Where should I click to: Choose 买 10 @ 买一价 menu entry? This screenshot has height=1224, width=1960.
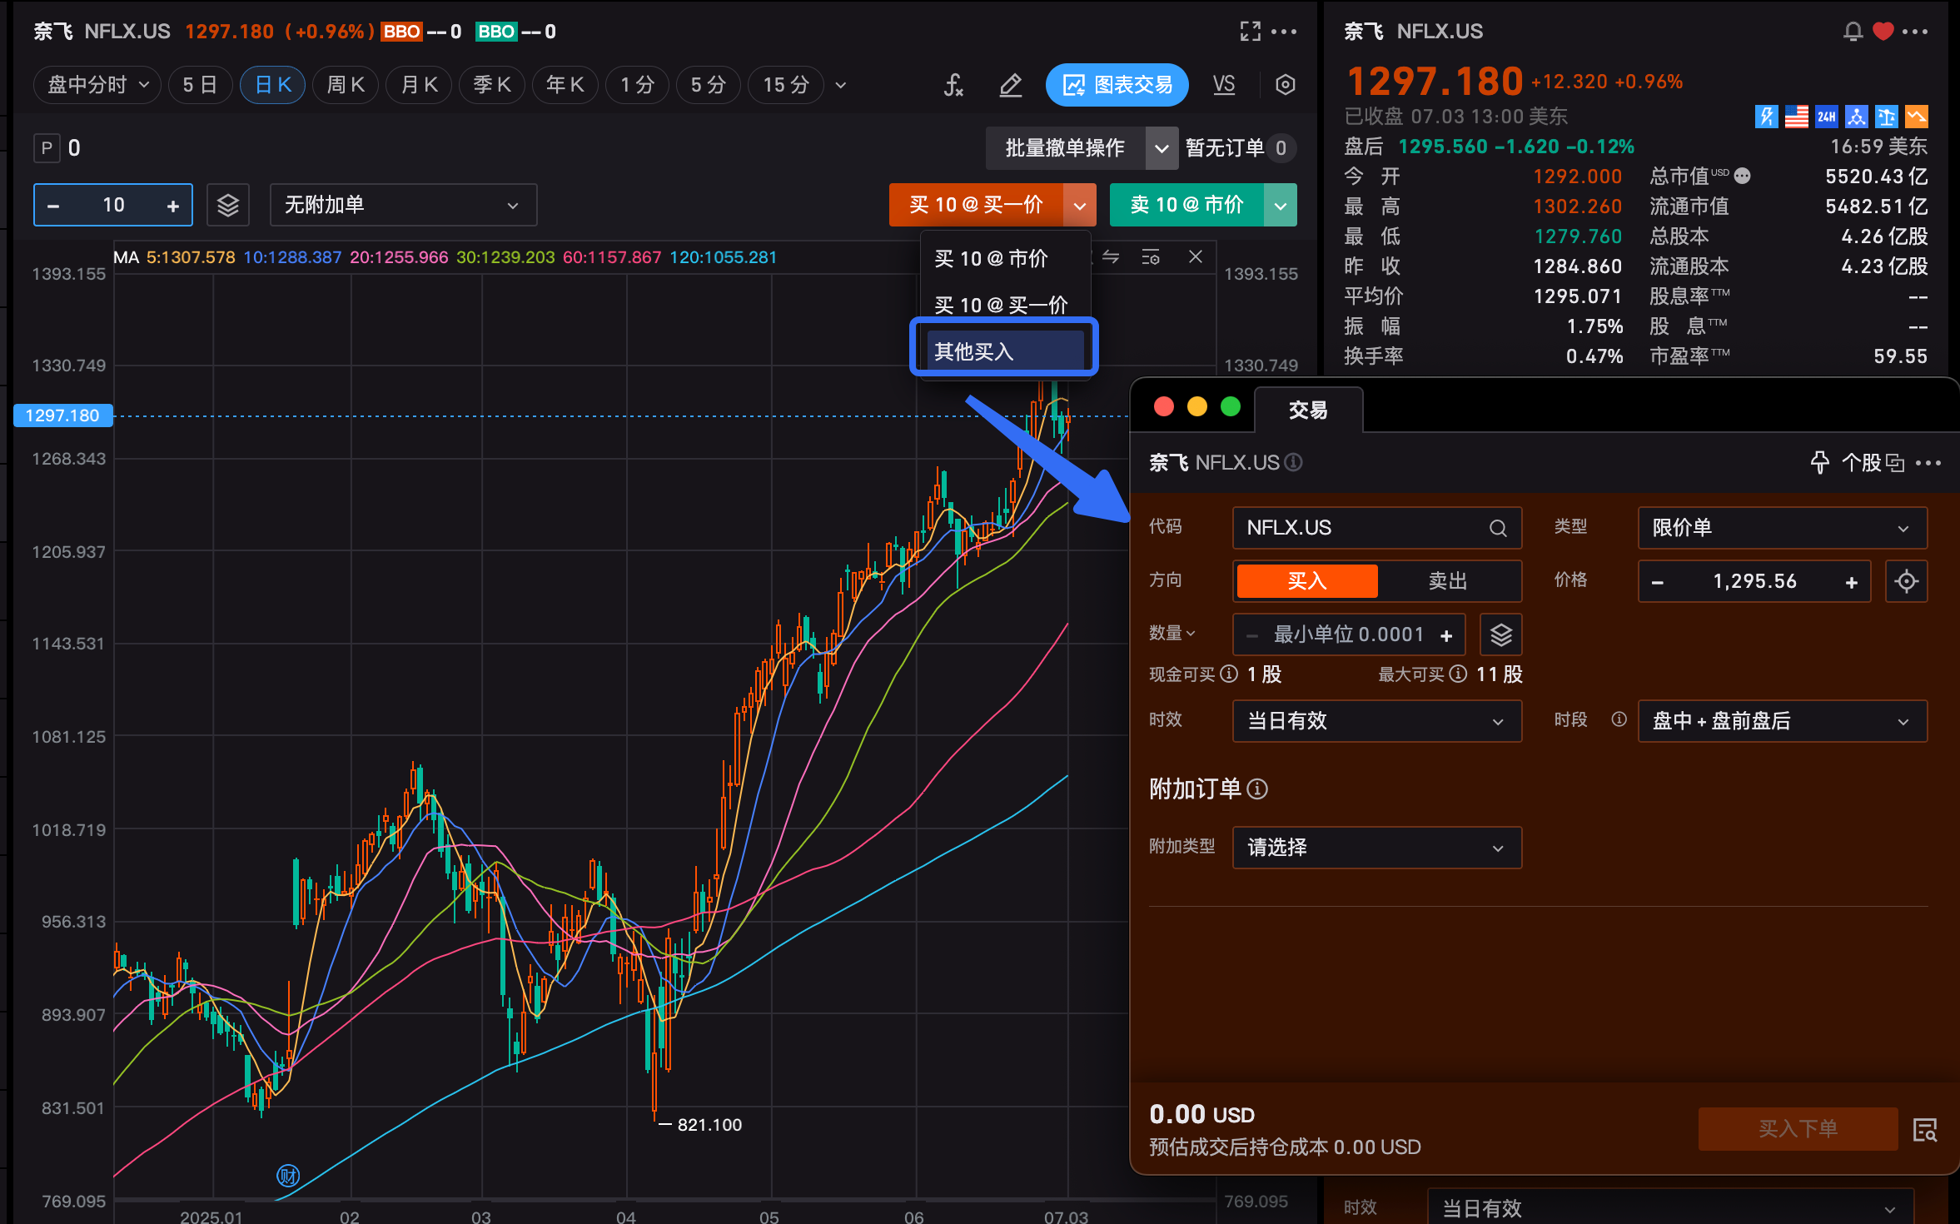click(x=1005, y=306)
